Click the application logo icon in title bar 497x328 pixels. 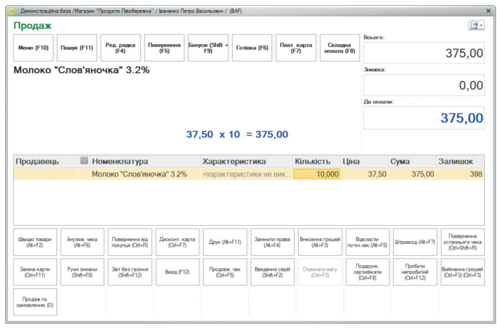click(11, 11)
